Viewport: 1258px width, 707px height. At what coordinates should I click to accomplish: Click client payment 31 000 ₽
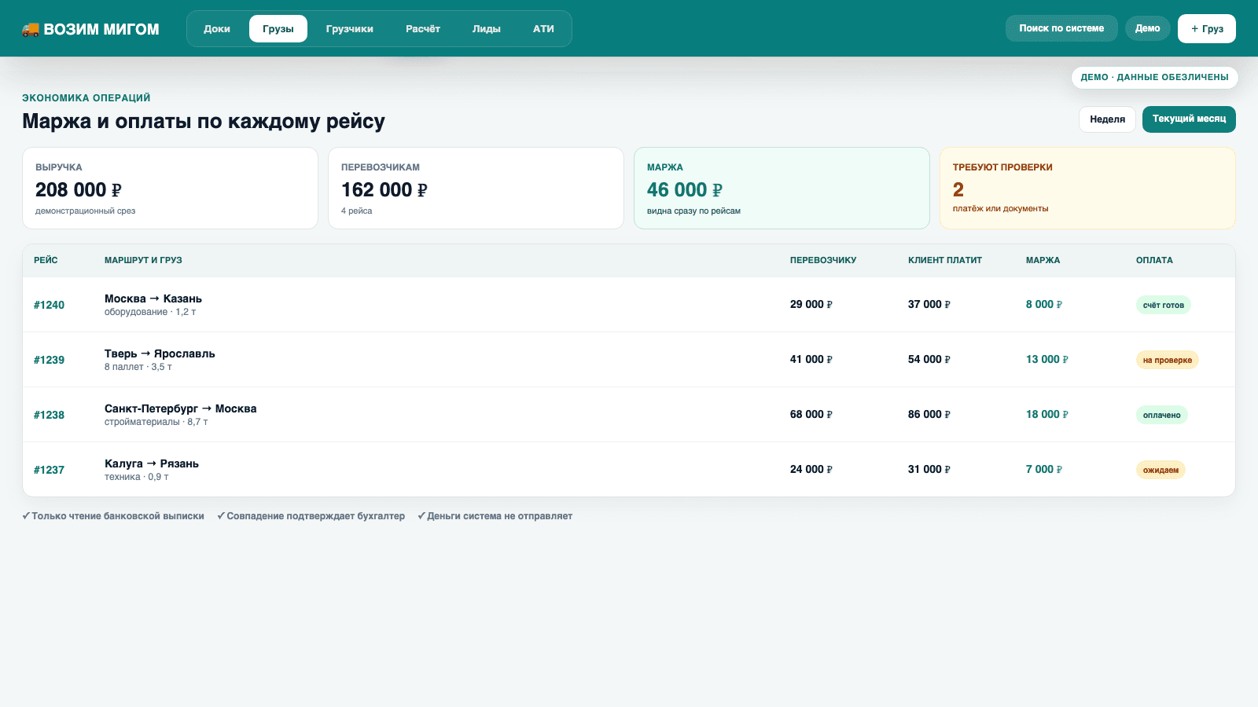[929, 469]
